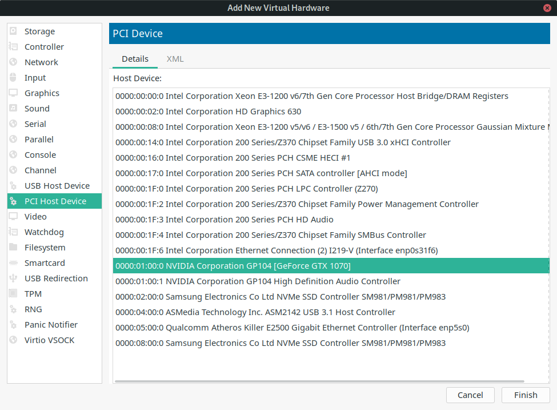Select Controller hardware type label

pyautogui.click(x=44, y=46)
